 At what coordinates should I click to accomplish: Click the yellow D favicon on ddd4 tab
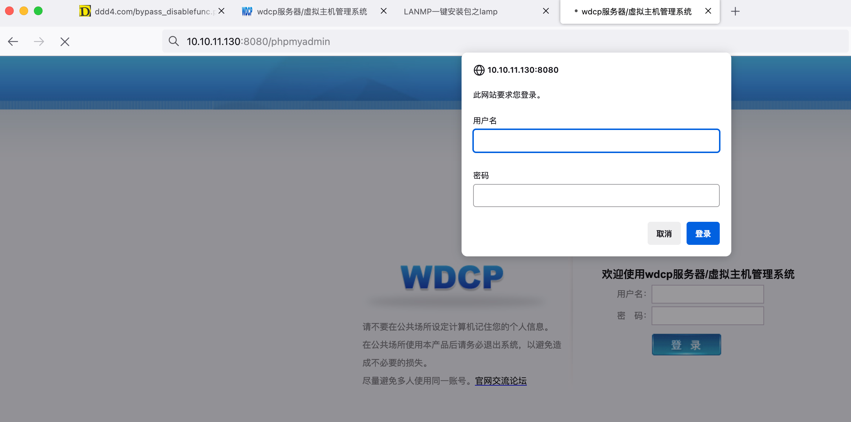[x=85, y=12]
